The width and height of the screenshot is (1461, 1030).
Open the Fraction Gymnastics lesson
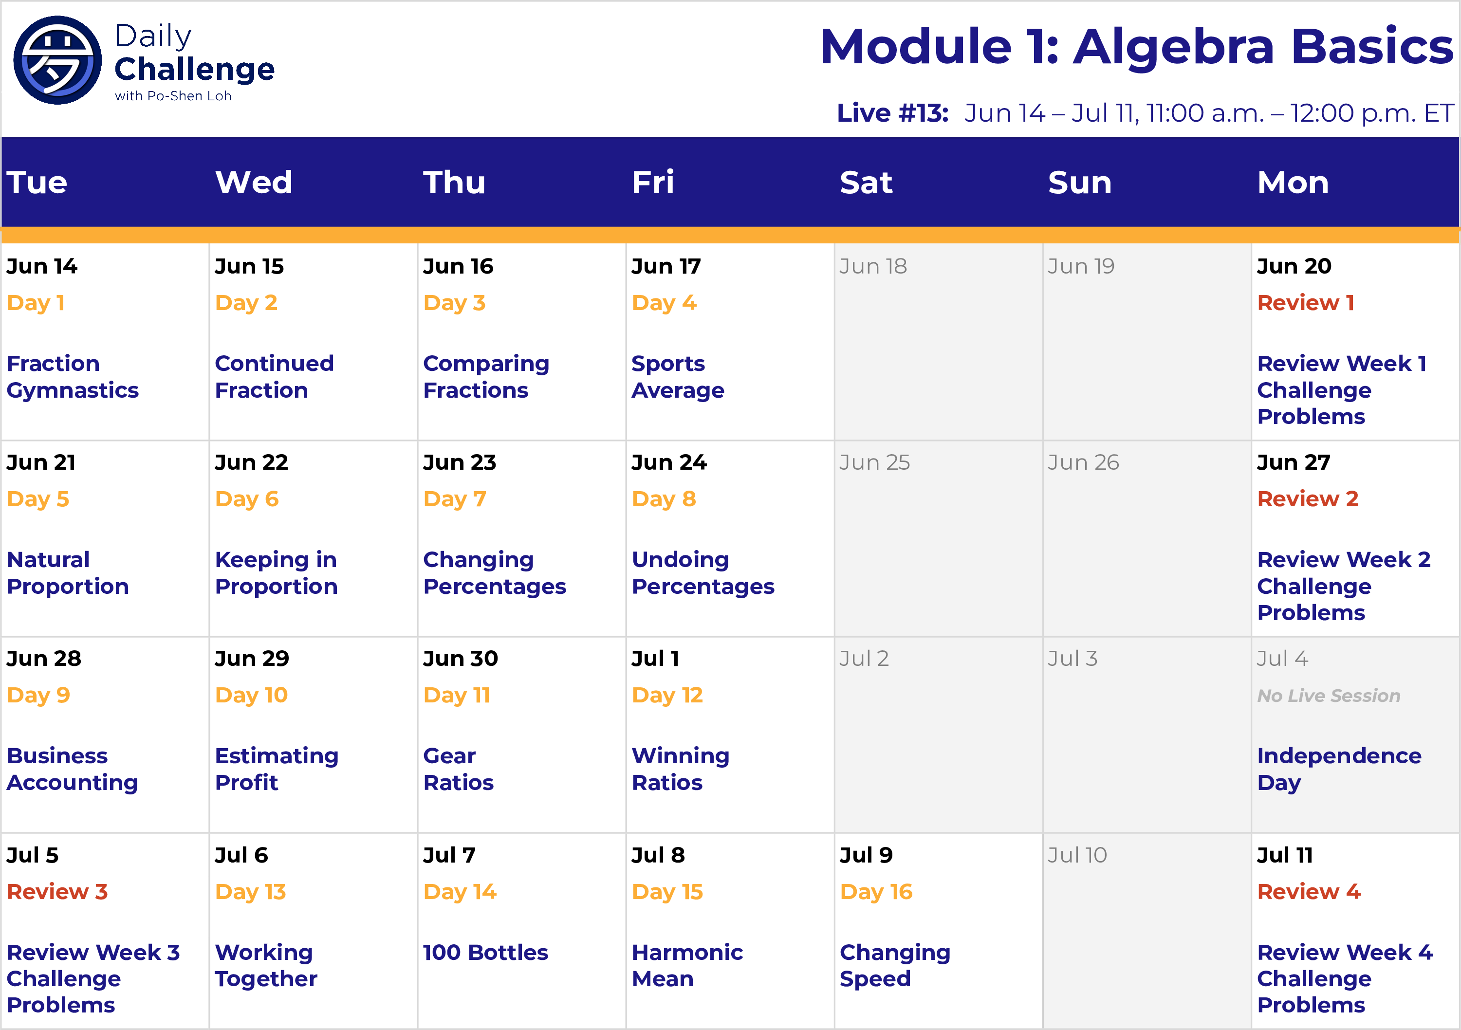(x=72, y=377)
